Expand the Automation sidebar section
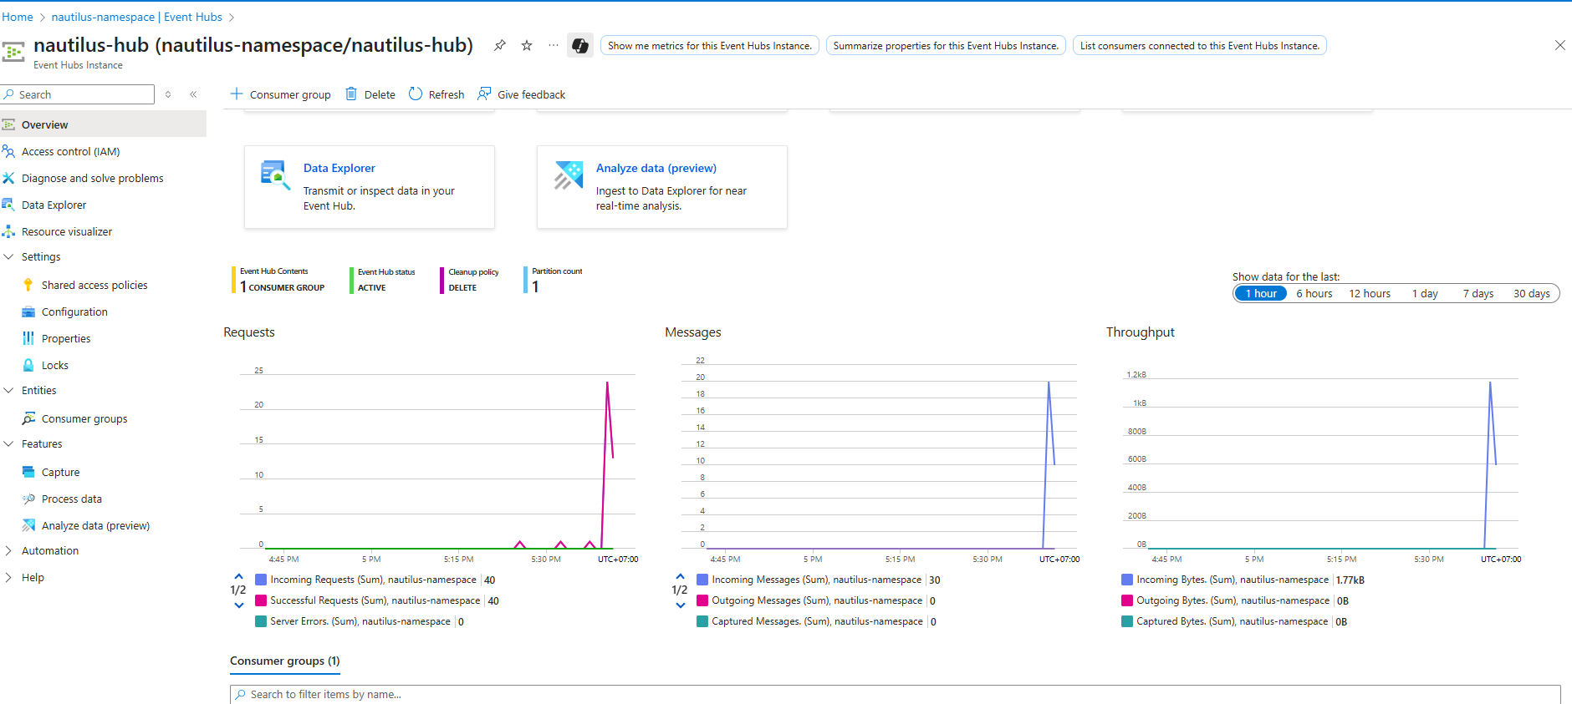The height and width of the screenshot is (704, 1572). pyautogui.click(x=9, y=551)
